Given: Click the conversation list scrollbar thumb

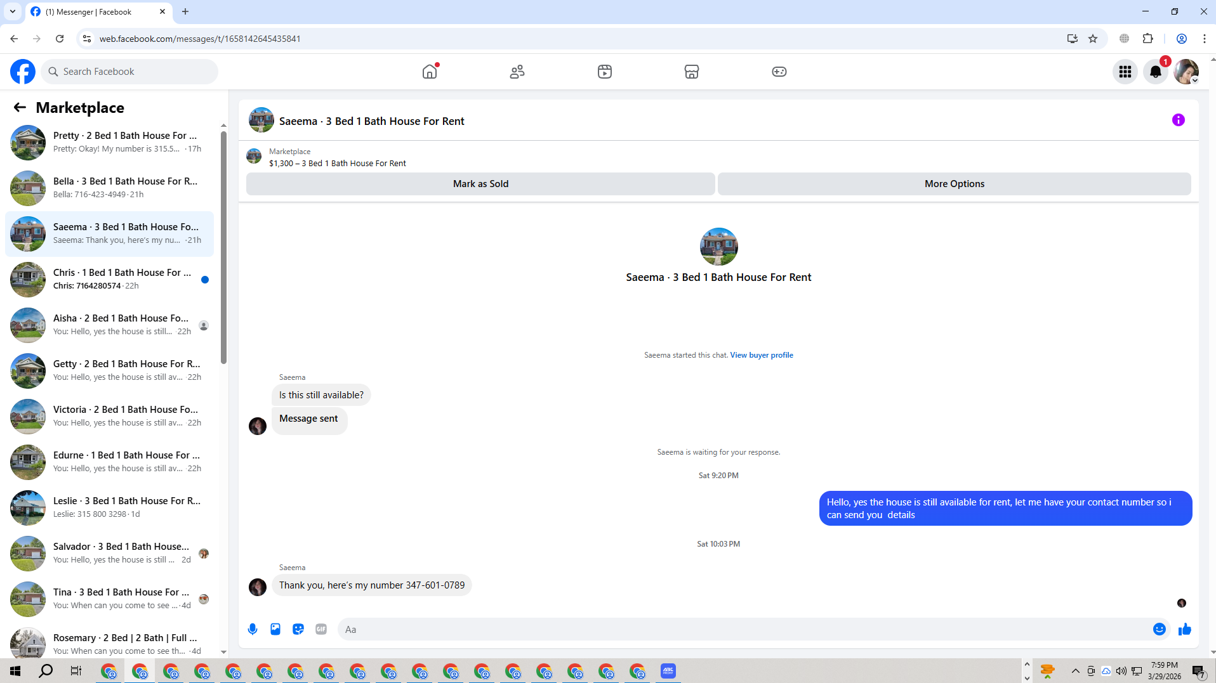Looking at the screenshot, I should pos(223,247).
